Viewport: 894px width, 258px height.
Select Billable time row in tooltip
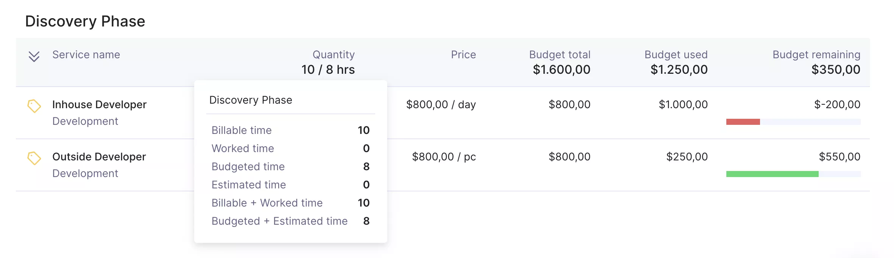290,130
